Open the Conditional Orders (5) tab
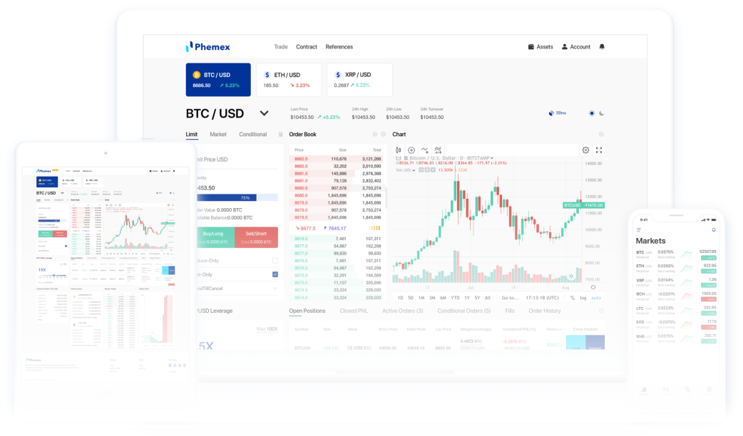The width and height of the screenshot is (743, 436). click(x=464, y=311)
